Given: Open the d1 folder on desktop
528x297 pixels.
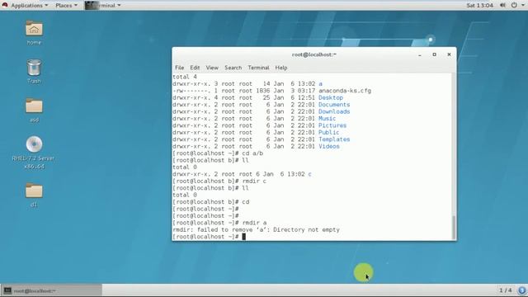Looking at the screenshot, I should click(x=34, y=191).
